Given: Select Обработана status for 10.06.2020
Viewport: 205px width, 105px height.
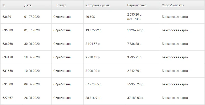Looking at the screenshot, I should pyautogui.click(x=62, y=71).
